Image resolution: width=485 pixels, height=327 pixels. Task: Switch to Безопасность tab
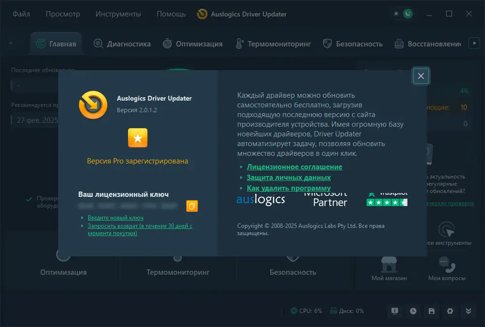click(x=353, y=44)
